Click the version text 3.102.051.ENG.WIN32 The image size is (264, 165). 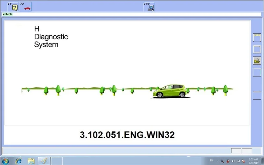(127, 135)
